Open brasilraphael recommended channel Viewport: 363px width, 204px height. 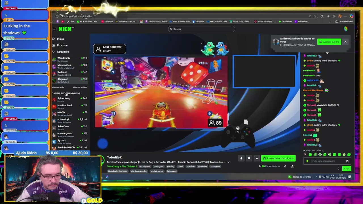click(x=69, y=107)
